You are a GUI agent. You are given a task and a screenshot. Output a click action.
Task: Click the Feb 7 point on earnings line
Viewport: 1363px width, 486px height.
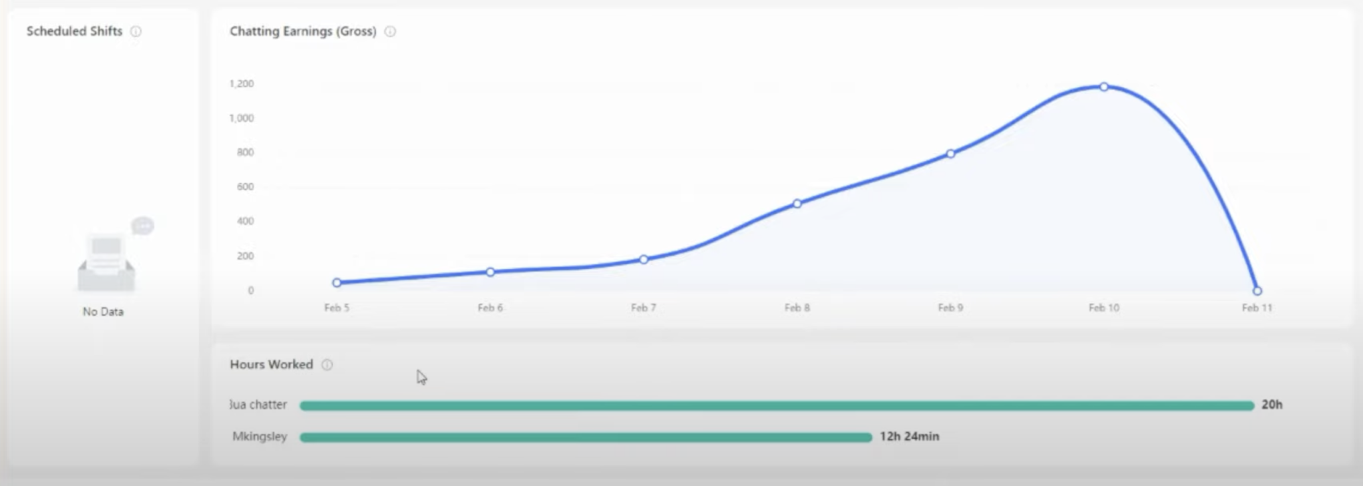tap(644, 259)
